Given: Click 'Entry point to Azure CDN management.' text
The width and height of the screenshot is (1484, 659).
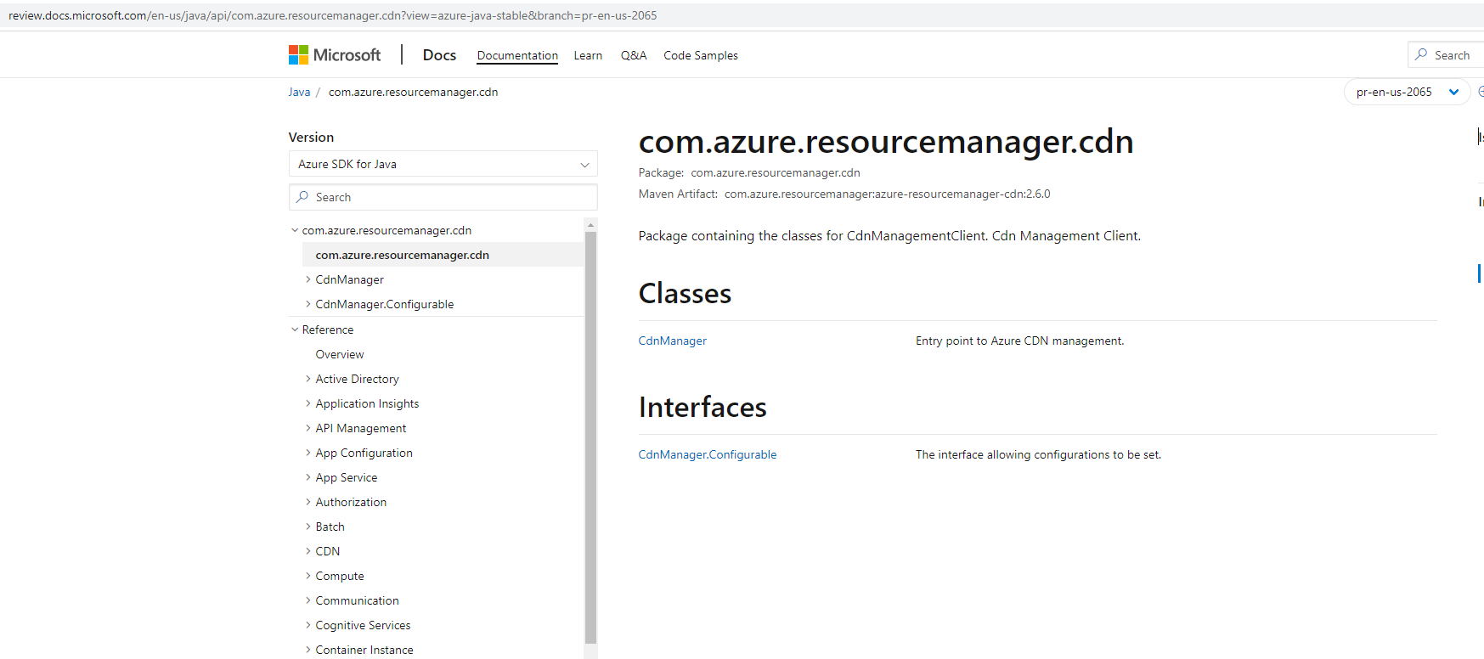Looking at the screenshot, I should [x=1019, y=341].
